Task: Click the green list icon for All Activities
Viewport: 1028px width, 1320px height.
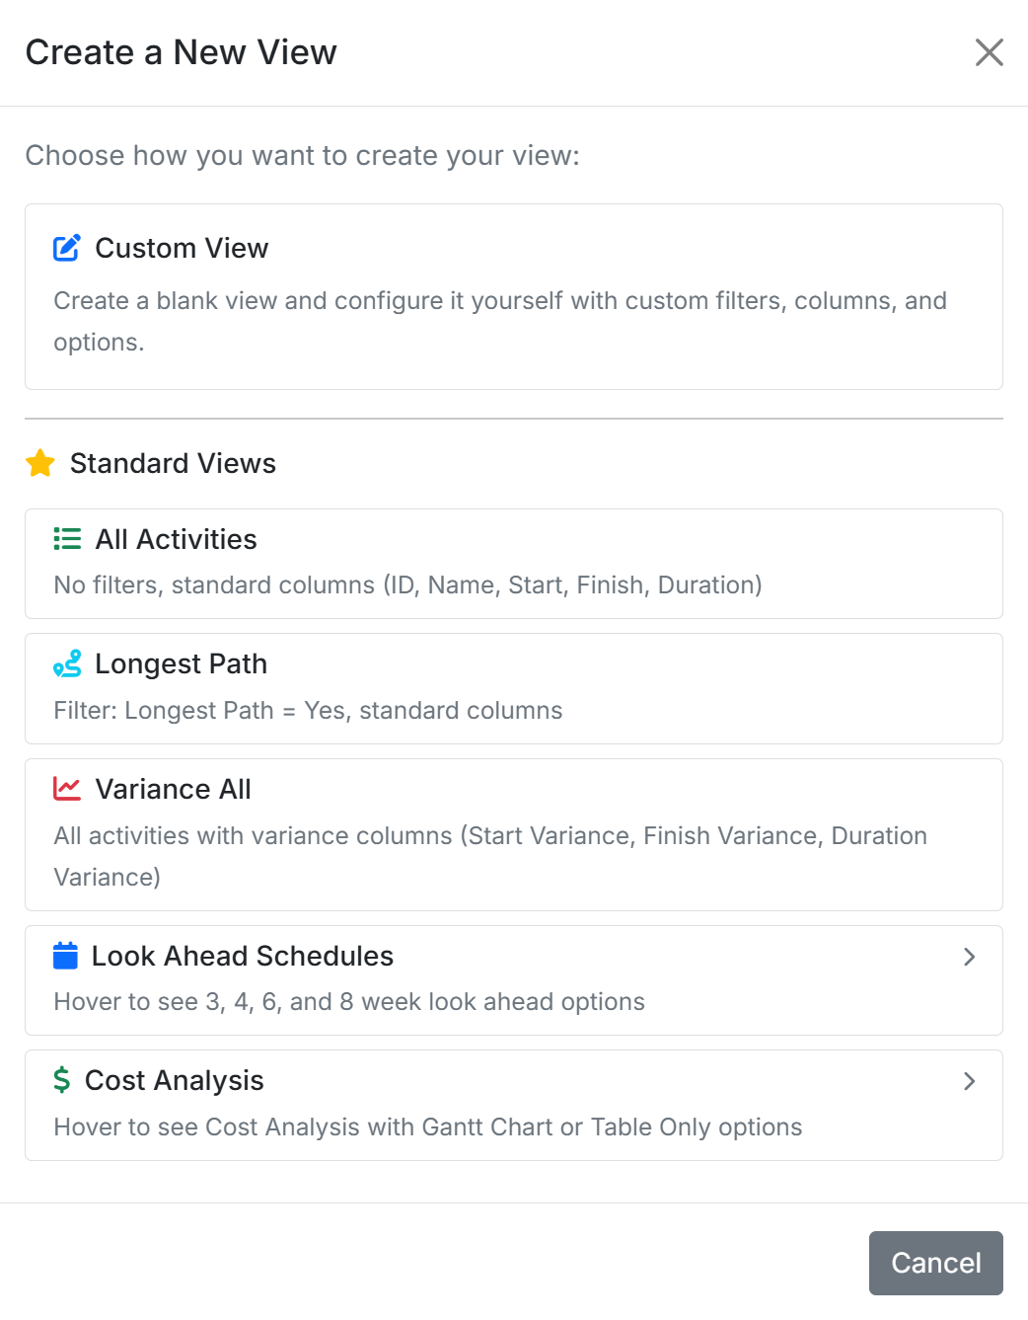Action: tap(66, 539)
